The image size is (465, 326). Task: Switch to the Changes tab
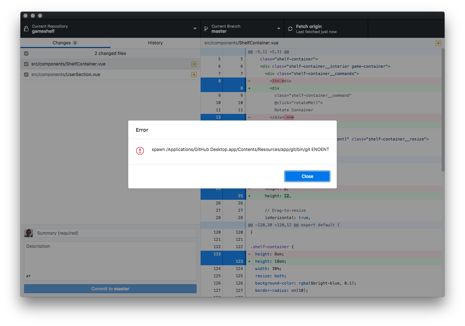(65, 43)
